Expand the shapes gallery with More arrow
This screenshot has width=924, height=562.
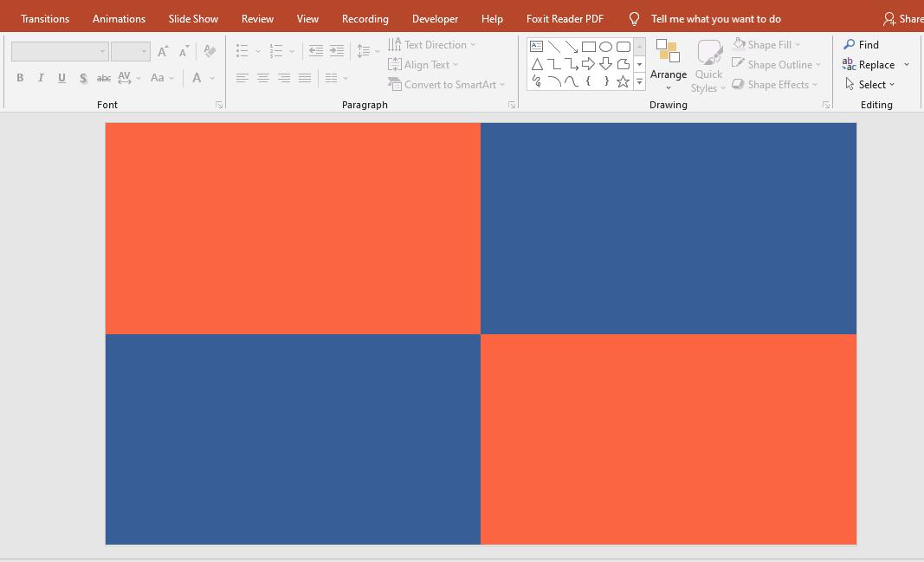coord(639,83)
